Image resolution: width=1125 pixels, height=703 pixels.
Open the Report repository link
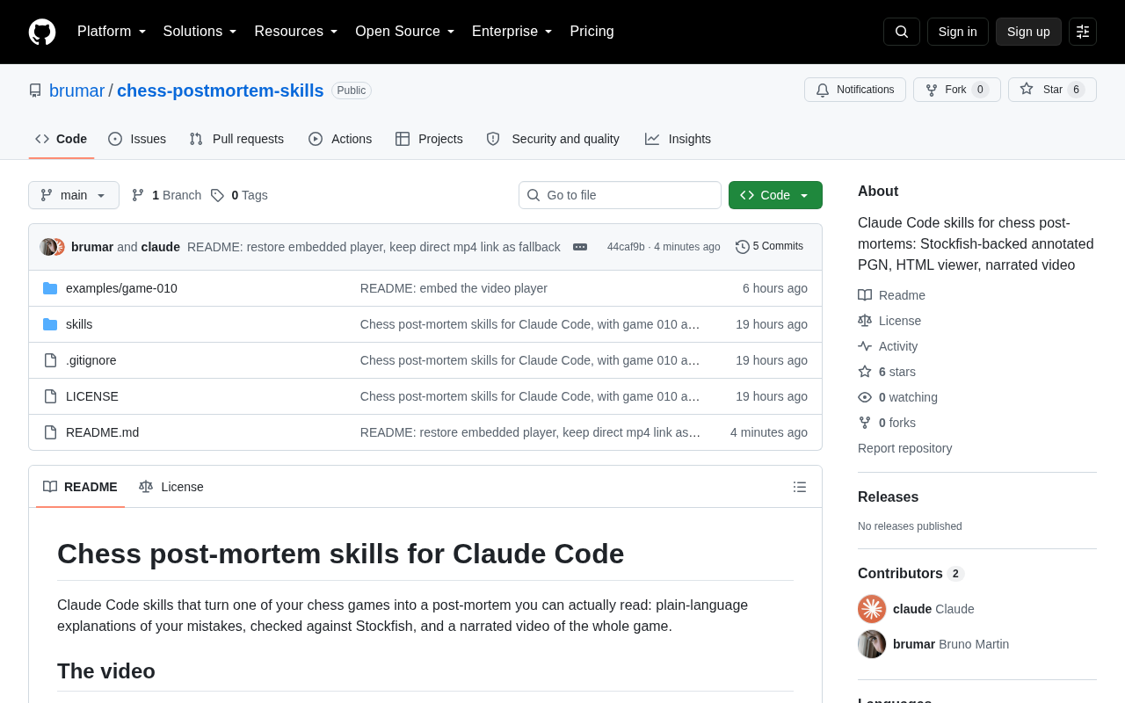[x=904, y=448]
